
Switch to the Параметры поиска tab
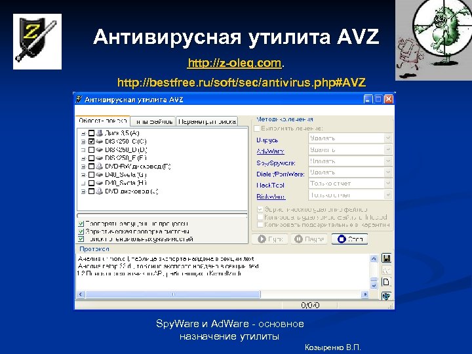[x=207, y=122]
